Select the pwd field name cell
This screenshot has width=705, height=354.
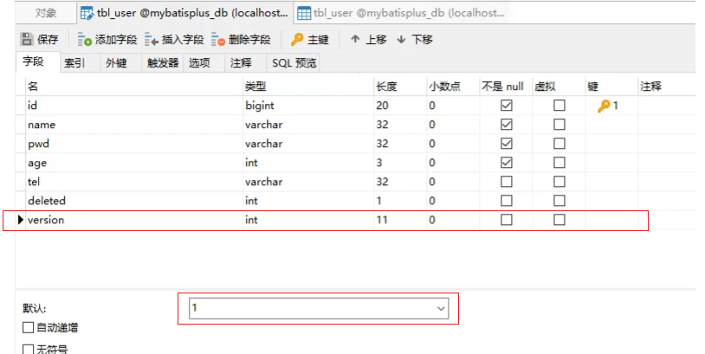point(134,144)
